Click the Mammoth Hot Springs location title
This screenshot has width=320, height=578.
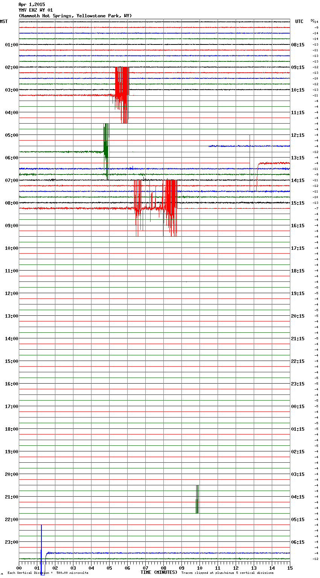point(75,16)
